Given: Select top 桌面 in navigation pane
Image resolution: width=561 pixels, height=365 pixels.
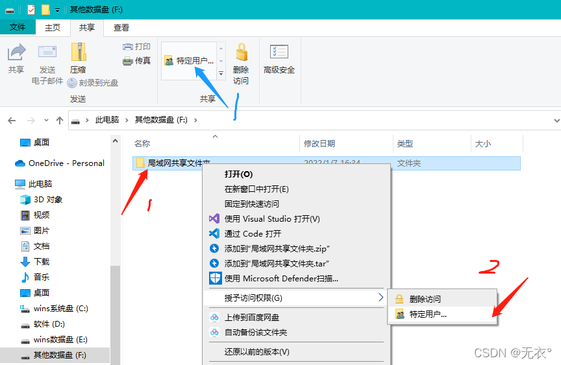Looking at the screenshot, I should tap(34, 143).
